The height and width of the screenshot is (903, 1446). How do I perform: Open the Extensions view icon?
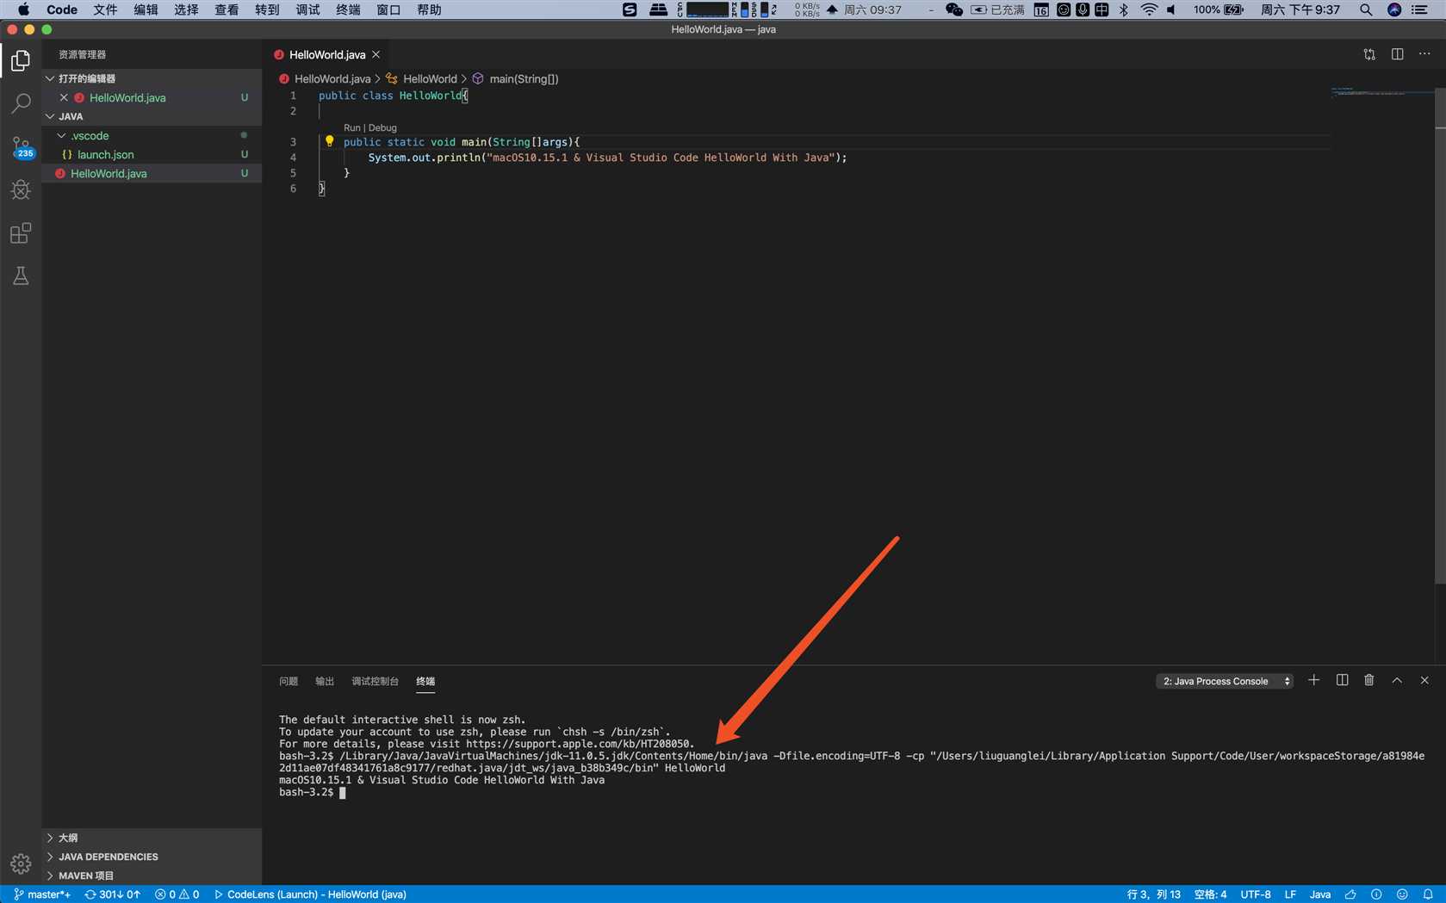pyautogui.click(x=21, y=232)
